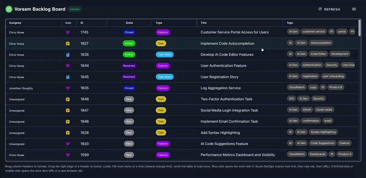The height and width of the screenshot is (178, 366).
Task: Click the 'Autocompletion' tag chip
Action: 321,43
